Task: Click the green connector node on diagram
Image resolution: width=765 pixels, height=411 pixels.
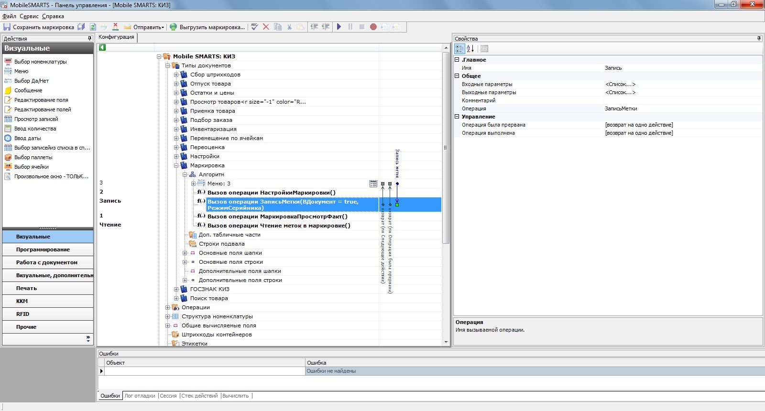Action: [x=397, y=205]
